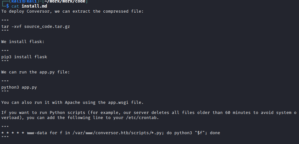Click the 'We install flask:' line
299x144 pixels.
pos(23,42)
